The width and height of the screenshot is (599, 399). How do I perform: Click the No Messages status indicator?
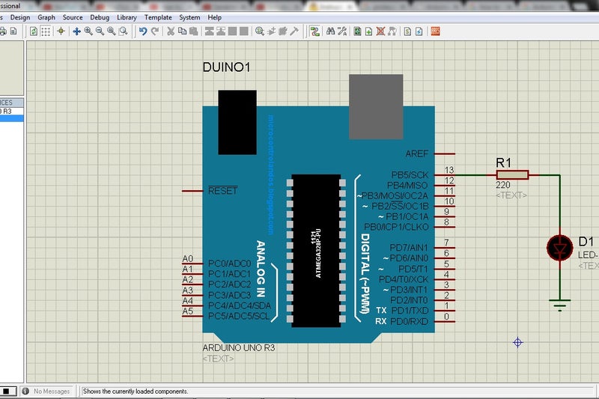click(x=46, y=392)
